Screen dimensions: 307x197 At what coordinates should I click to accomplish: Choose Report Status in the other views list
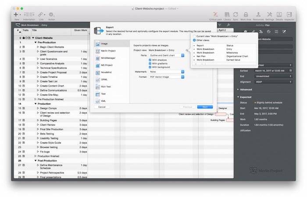point(225,46)
